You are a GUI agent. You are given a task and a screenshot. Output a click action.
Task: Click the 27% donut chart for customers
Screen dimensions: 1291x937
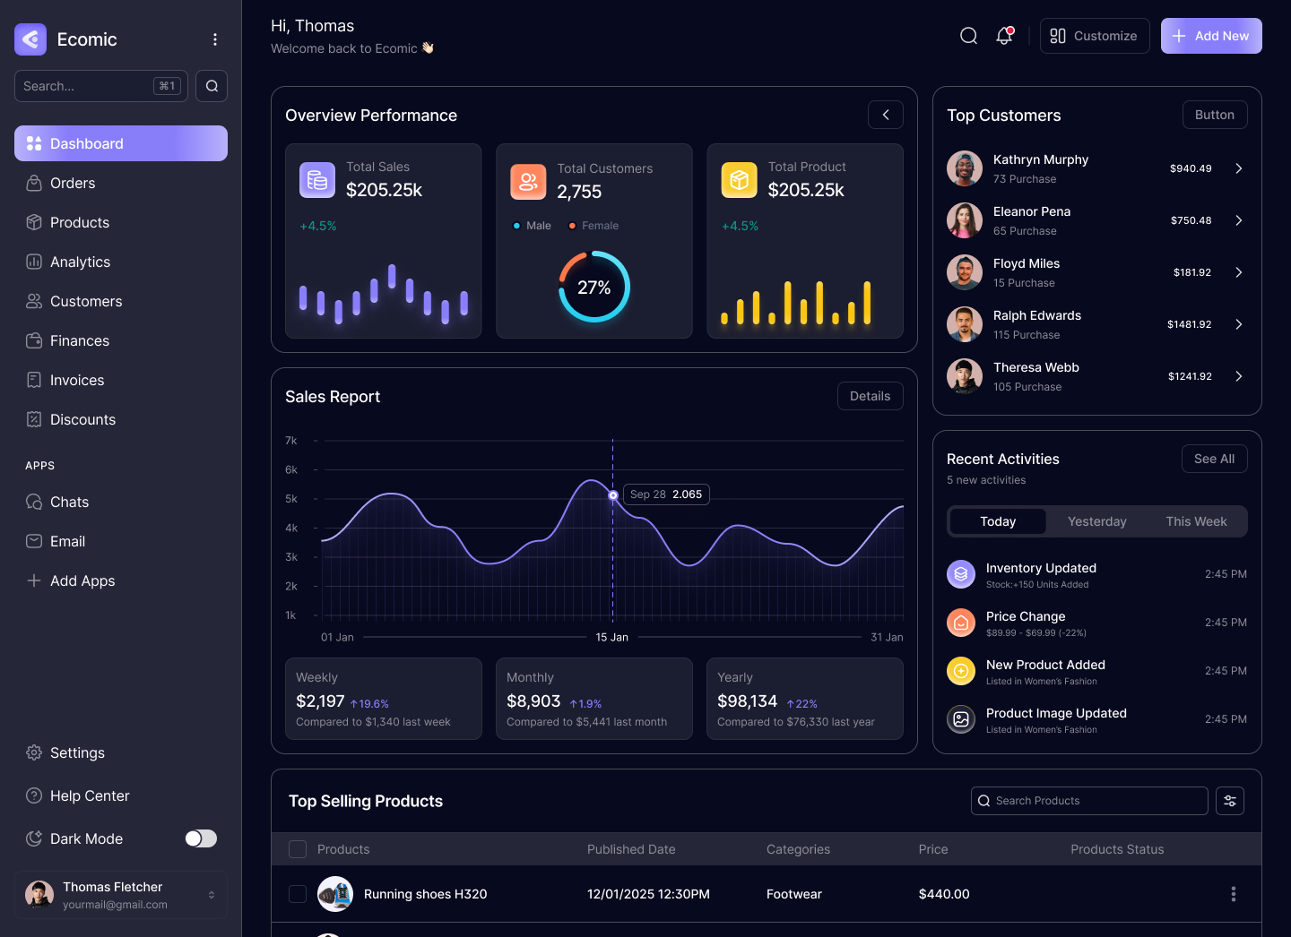coord(594,287)
